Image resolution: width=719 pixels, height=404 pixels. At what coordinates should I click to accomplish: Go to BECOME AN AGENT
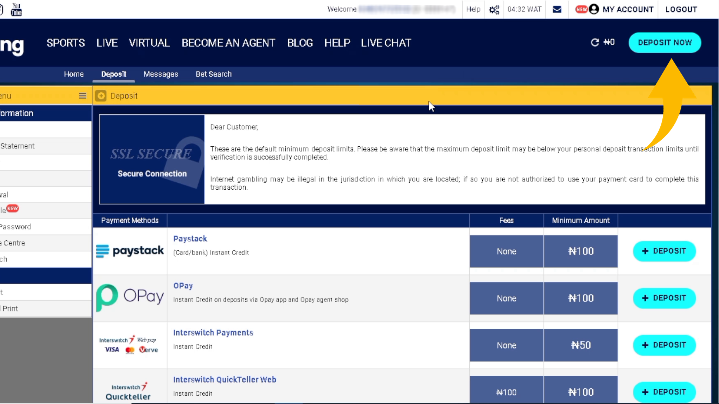tap(228, 43)
